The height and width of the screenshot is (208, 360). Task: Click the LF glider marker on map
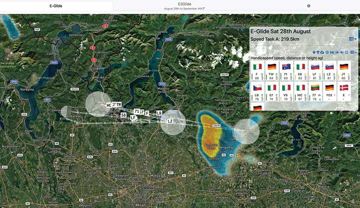(x=133, y=118)
